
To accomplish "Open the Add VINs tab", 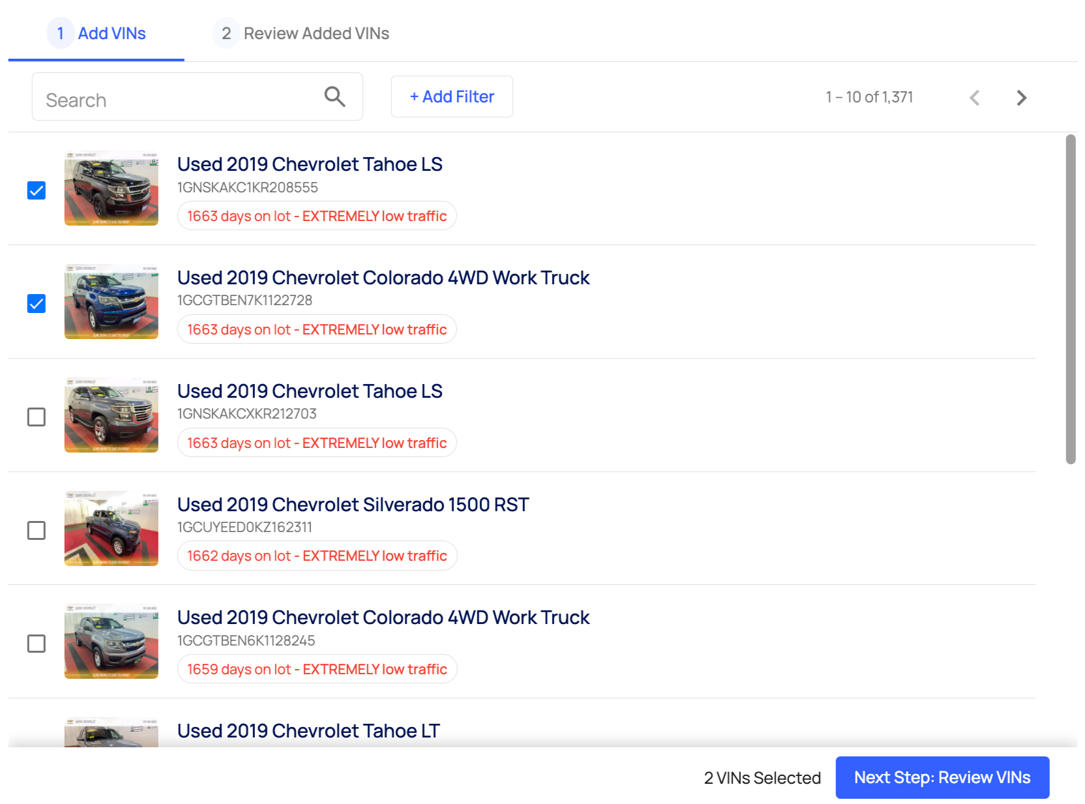I will (x=97, y=33).
